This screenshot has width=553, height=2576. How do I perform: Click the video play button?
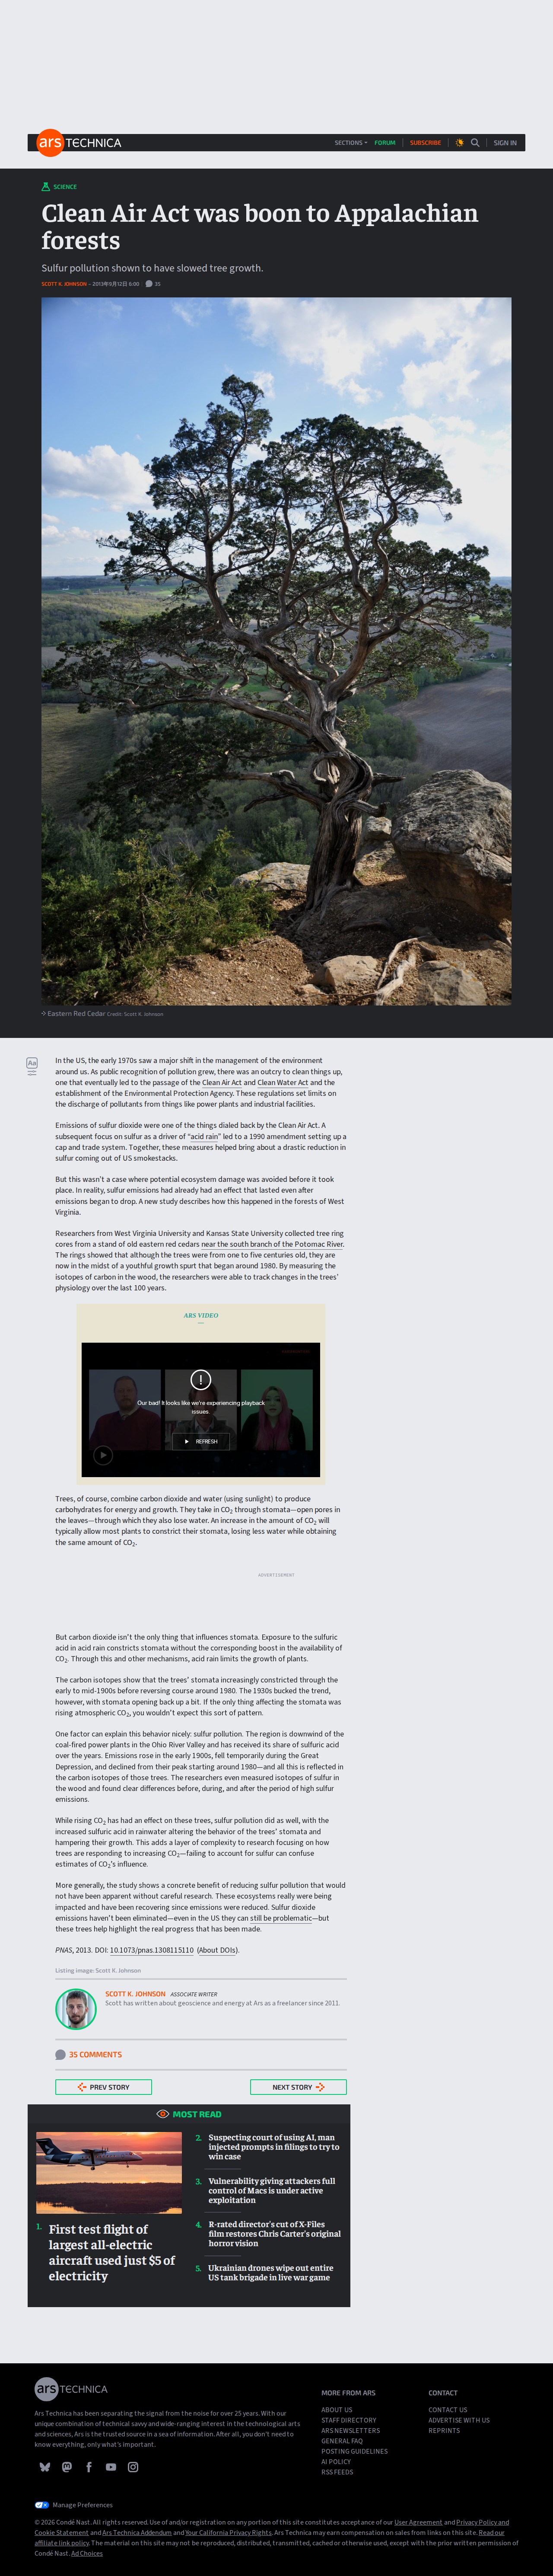[x=103, y=1455]
